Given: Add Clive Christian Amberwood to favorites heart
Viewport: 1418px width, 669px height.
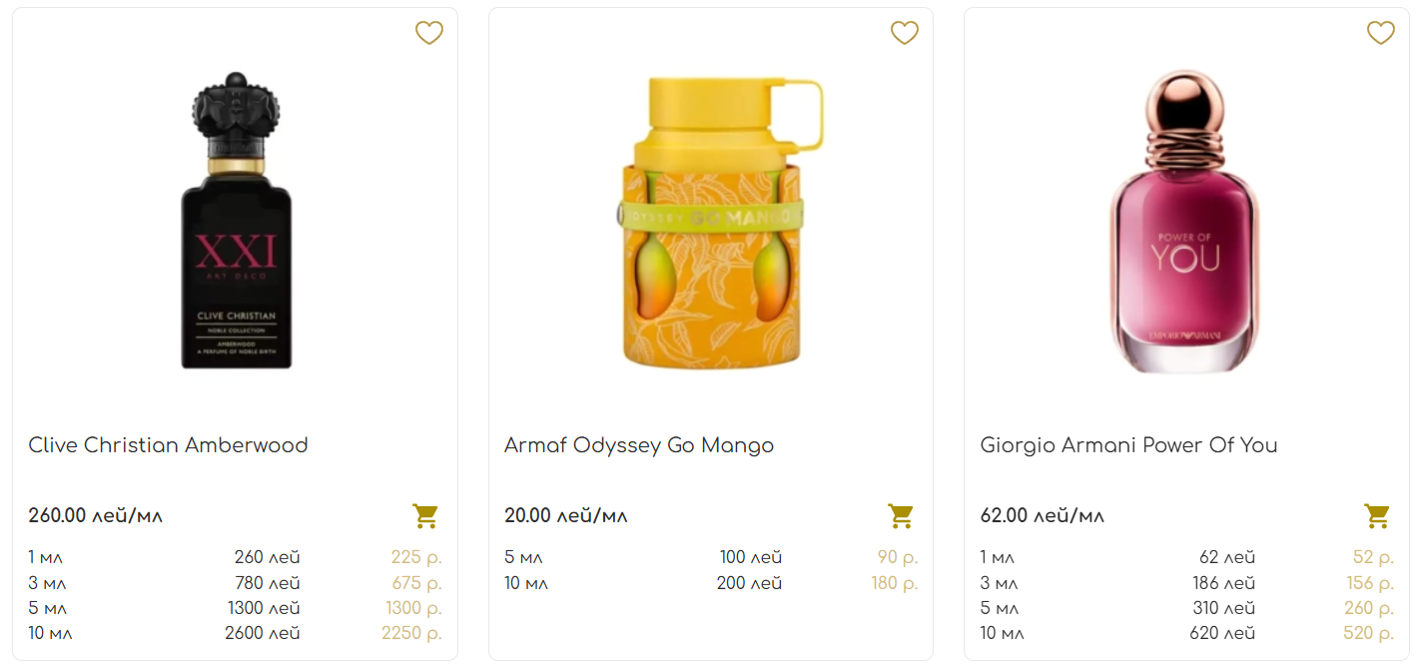Looking at the screenshot, I should click(429, 33).
